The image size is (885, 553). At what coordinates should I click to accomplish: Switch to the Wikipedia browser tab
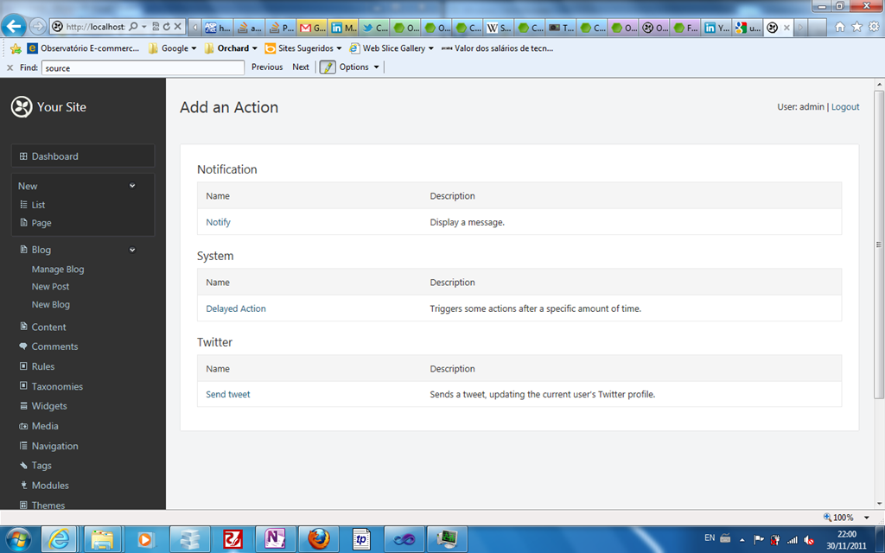499,28
